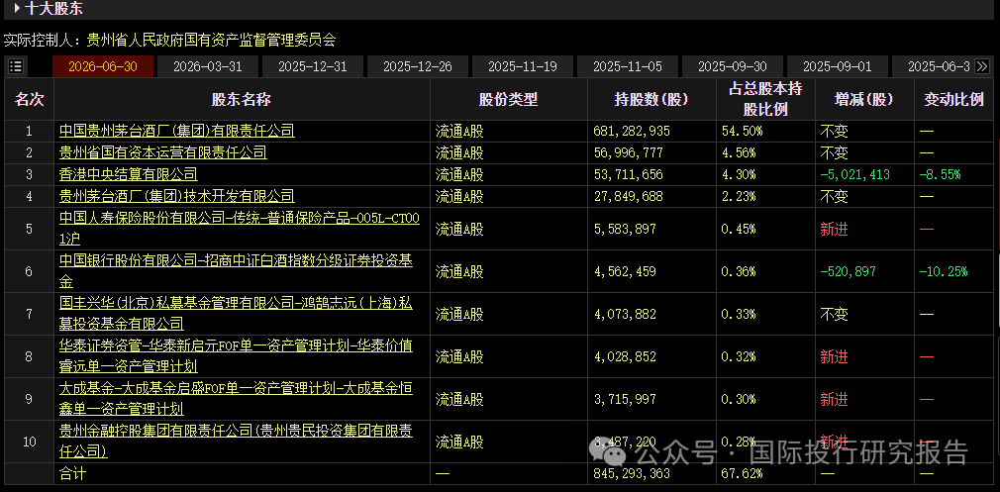Screen dimensions: 1000x492
Task: Select 新进 in the 华泰证券资管 row
Action: [835, 357]
